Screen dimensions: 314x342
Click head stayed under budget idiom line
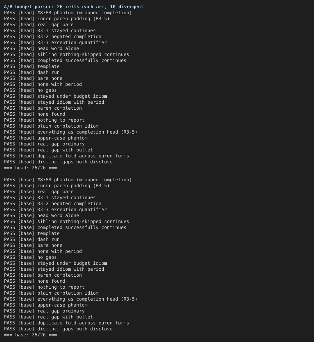(x=55, y=96)
